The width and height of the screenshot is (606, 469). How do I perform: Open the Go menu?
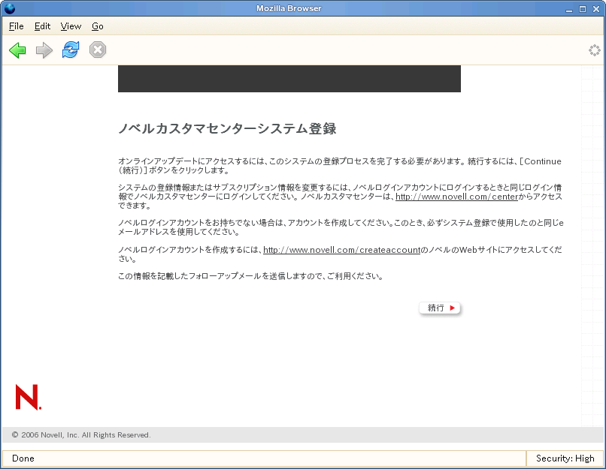pyautogui.click(x=98, y=26)
